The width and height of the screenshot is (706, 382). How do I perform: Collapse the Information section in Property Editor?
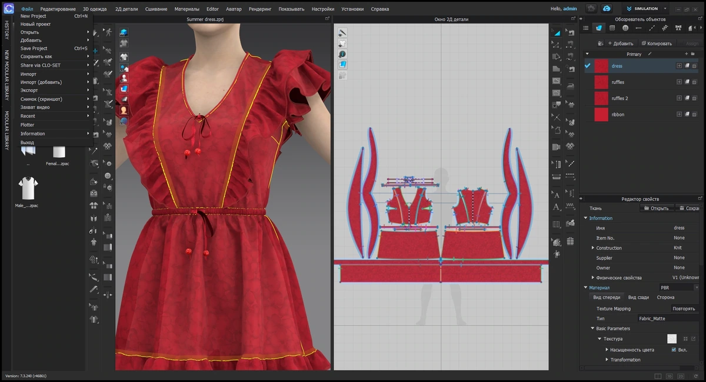tap(585, 218)
